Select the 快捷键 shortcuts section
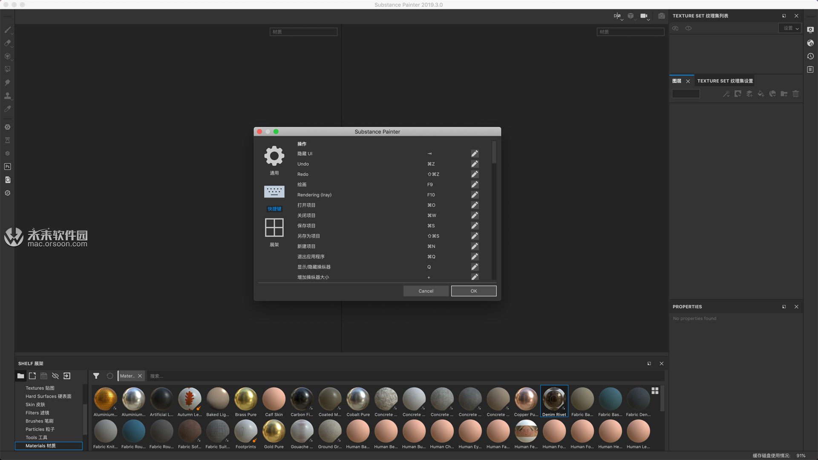Viewport: 818px width, 460px height. click(x=274, y=198)
